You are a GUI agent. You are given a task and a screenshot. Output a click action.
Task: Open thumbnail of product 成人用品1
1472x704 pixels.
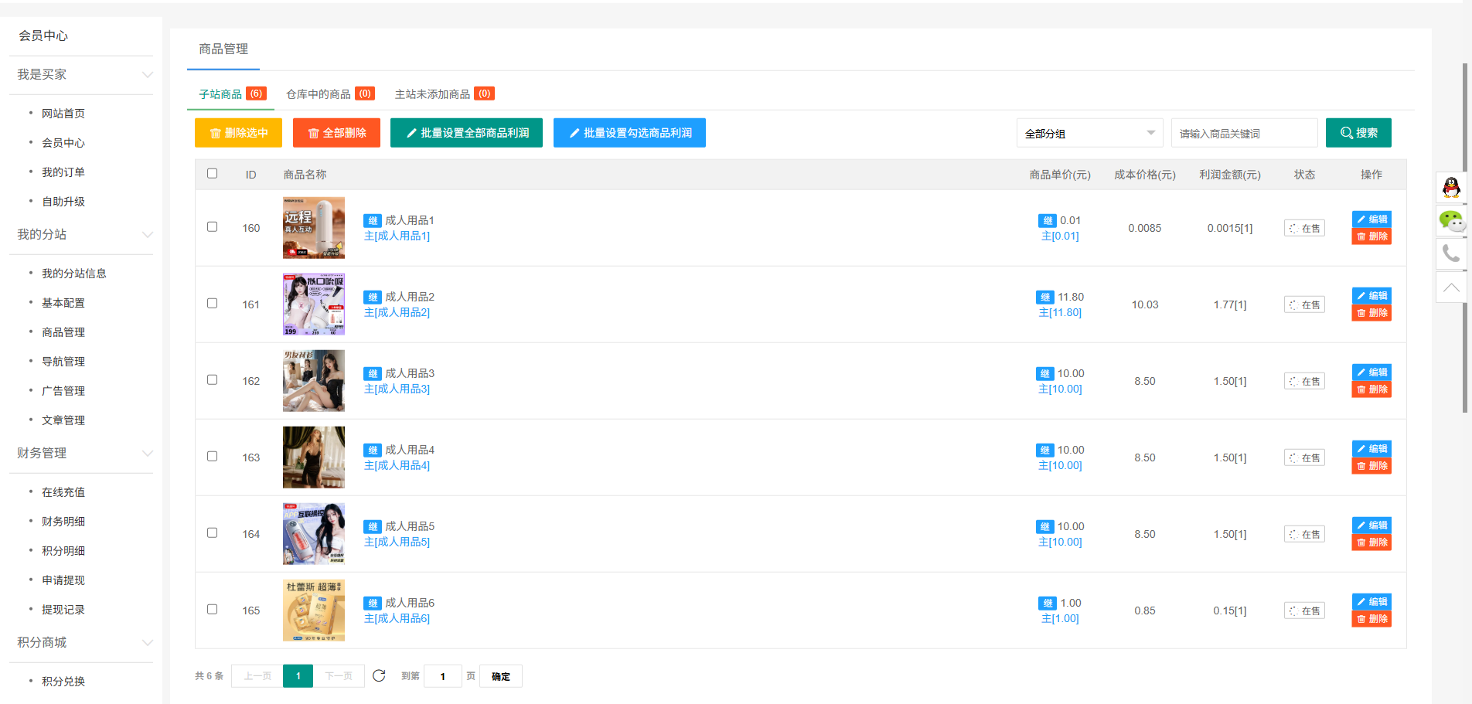pos(314,228)
